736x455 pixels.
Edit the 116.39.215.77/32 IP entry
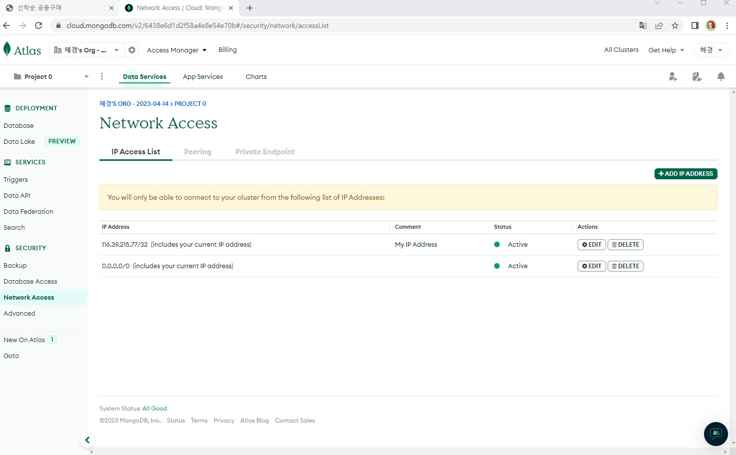point(592,245)
